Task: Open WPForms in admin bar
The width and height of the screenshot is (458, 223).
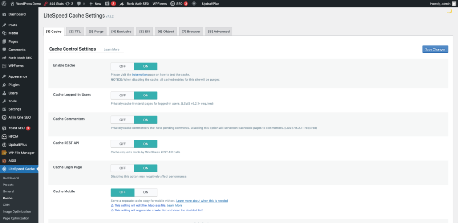Action: tap(160, 4)
